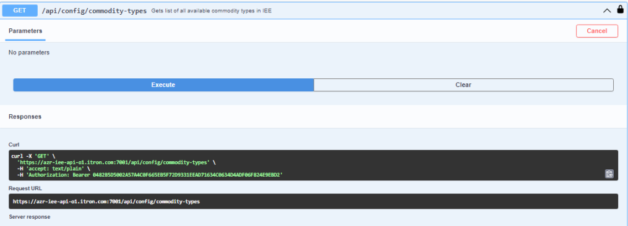Clear the response with Clear button
Viewport: 628px width, 226px height.
click(463, 85)
